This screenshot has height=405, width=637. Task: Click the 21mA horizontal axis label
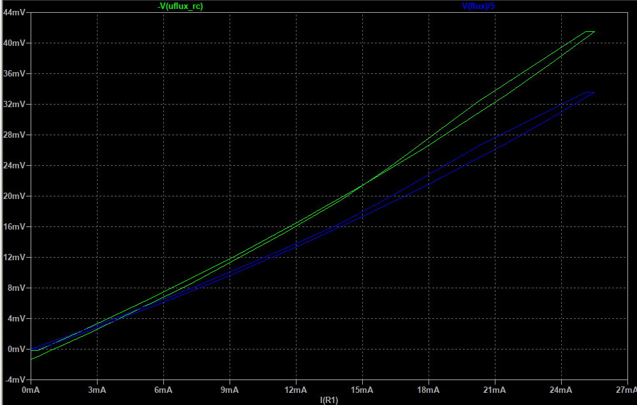pyautogui.click(x=494, y=390)
